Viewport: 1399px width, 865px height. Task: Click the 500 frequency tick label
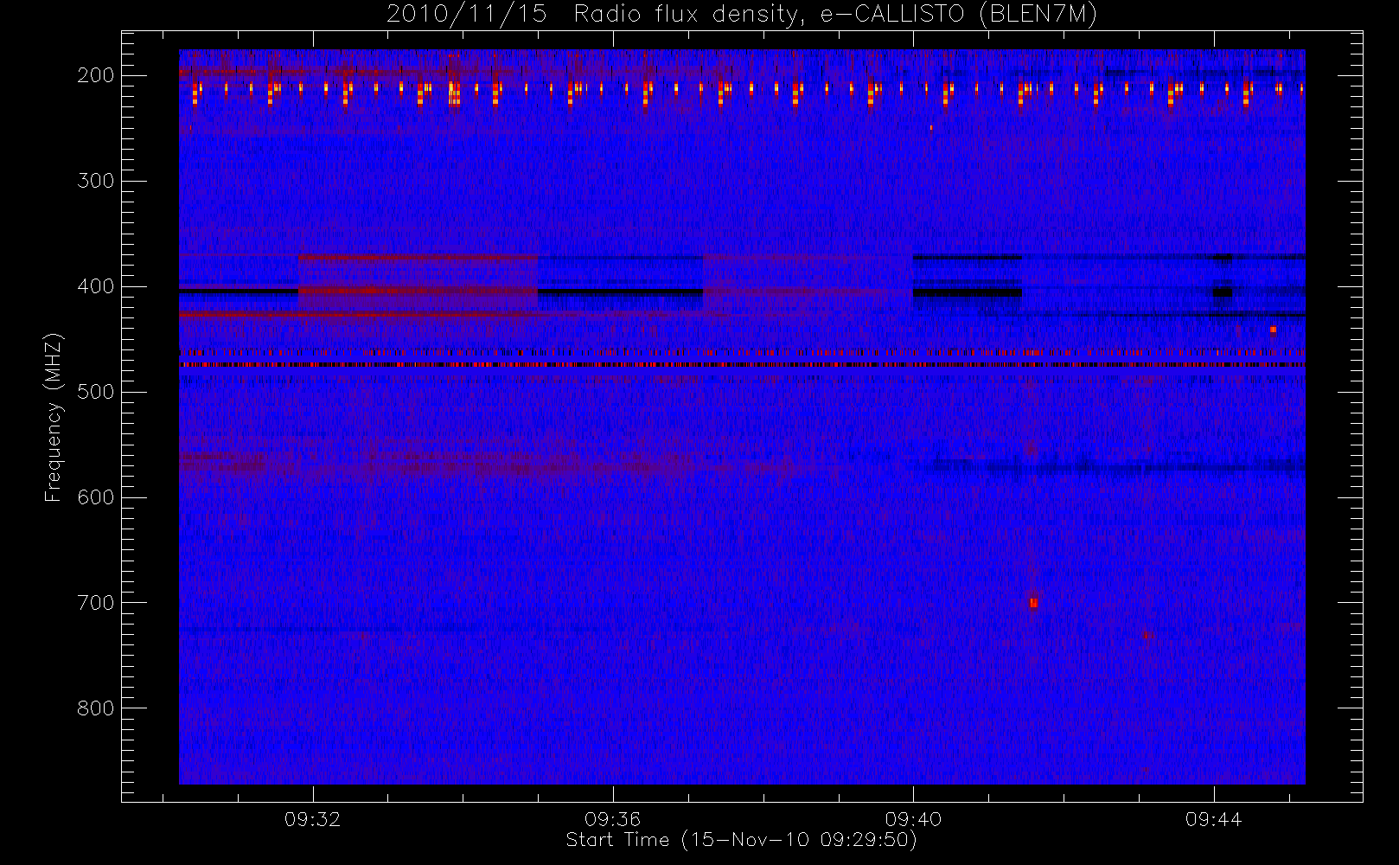[x=95, y=392]
